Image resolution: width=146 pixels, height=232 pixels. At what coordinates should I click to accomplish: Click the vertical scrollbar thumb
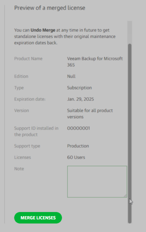coord(130,133)
